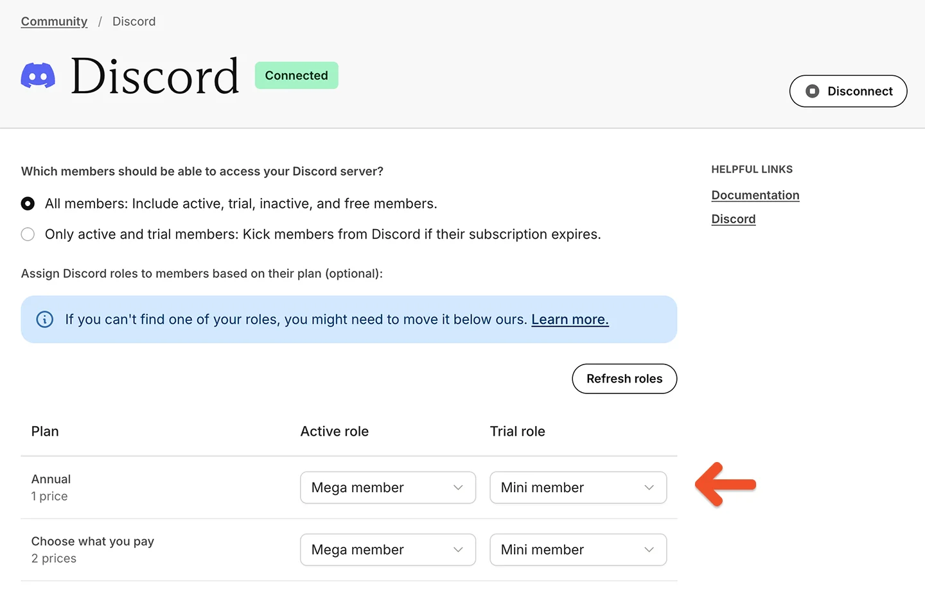Click the Plan column header
Viewport: 925px width, 591px height.
click(45, 431)
